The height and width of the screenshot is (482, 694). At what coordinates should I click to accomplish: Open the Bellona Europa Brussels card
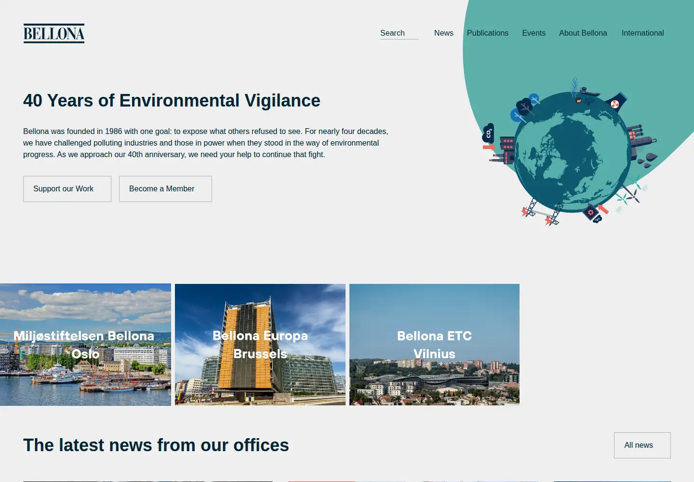coord(260,345)
